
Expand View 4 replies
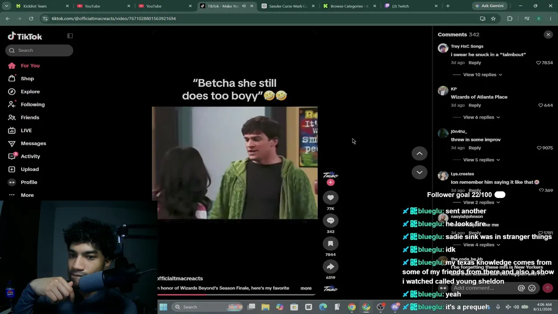coord(481,245)
